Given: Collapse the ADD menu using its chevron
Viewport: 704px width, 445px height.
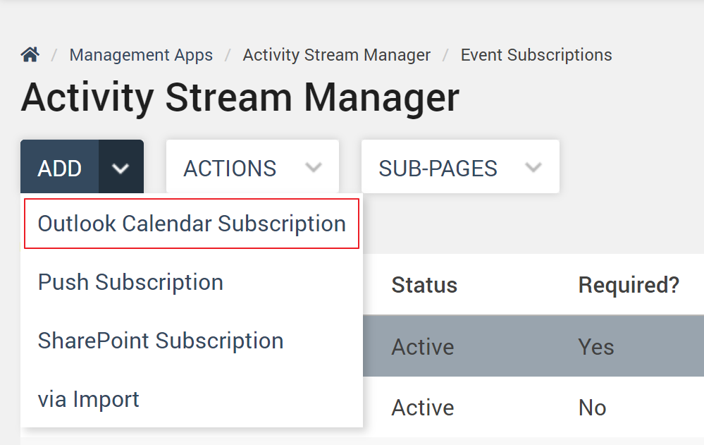Looking at the screenshot, I should tap(121, 169).
